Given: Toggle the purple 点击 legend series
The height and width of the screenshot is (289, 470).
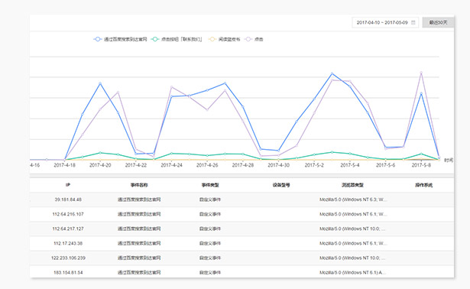Looking at the screenshot, I should point(254,39).
